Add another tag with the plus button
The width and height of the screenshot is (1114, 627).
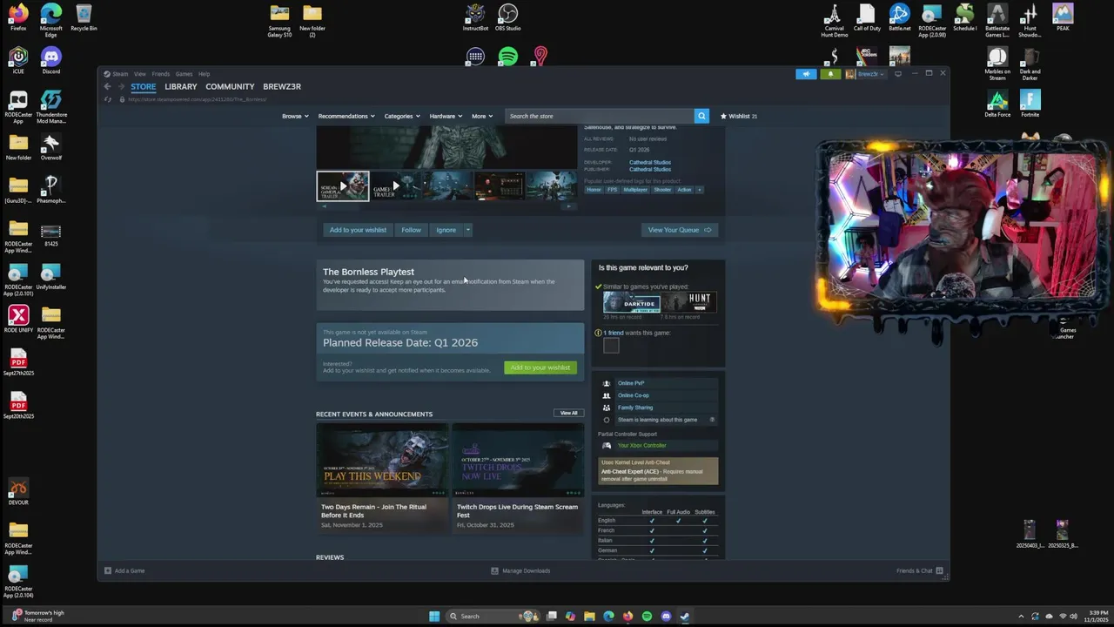click(699, 190)
